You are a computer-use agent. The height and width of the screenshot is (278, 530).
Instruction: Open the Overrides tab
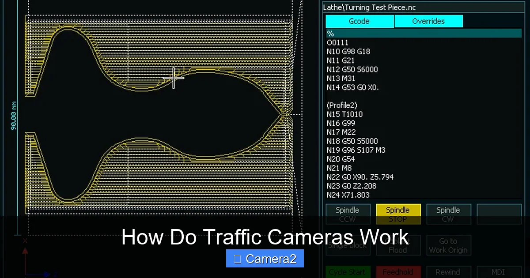click(x=428, y=21)
